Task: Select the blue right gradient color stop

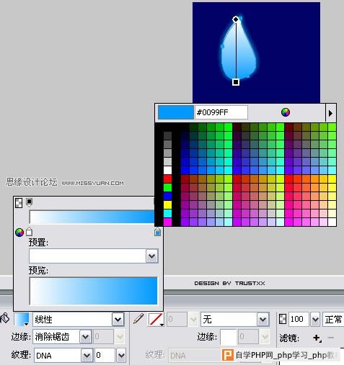Action: [x=157, y=232]
